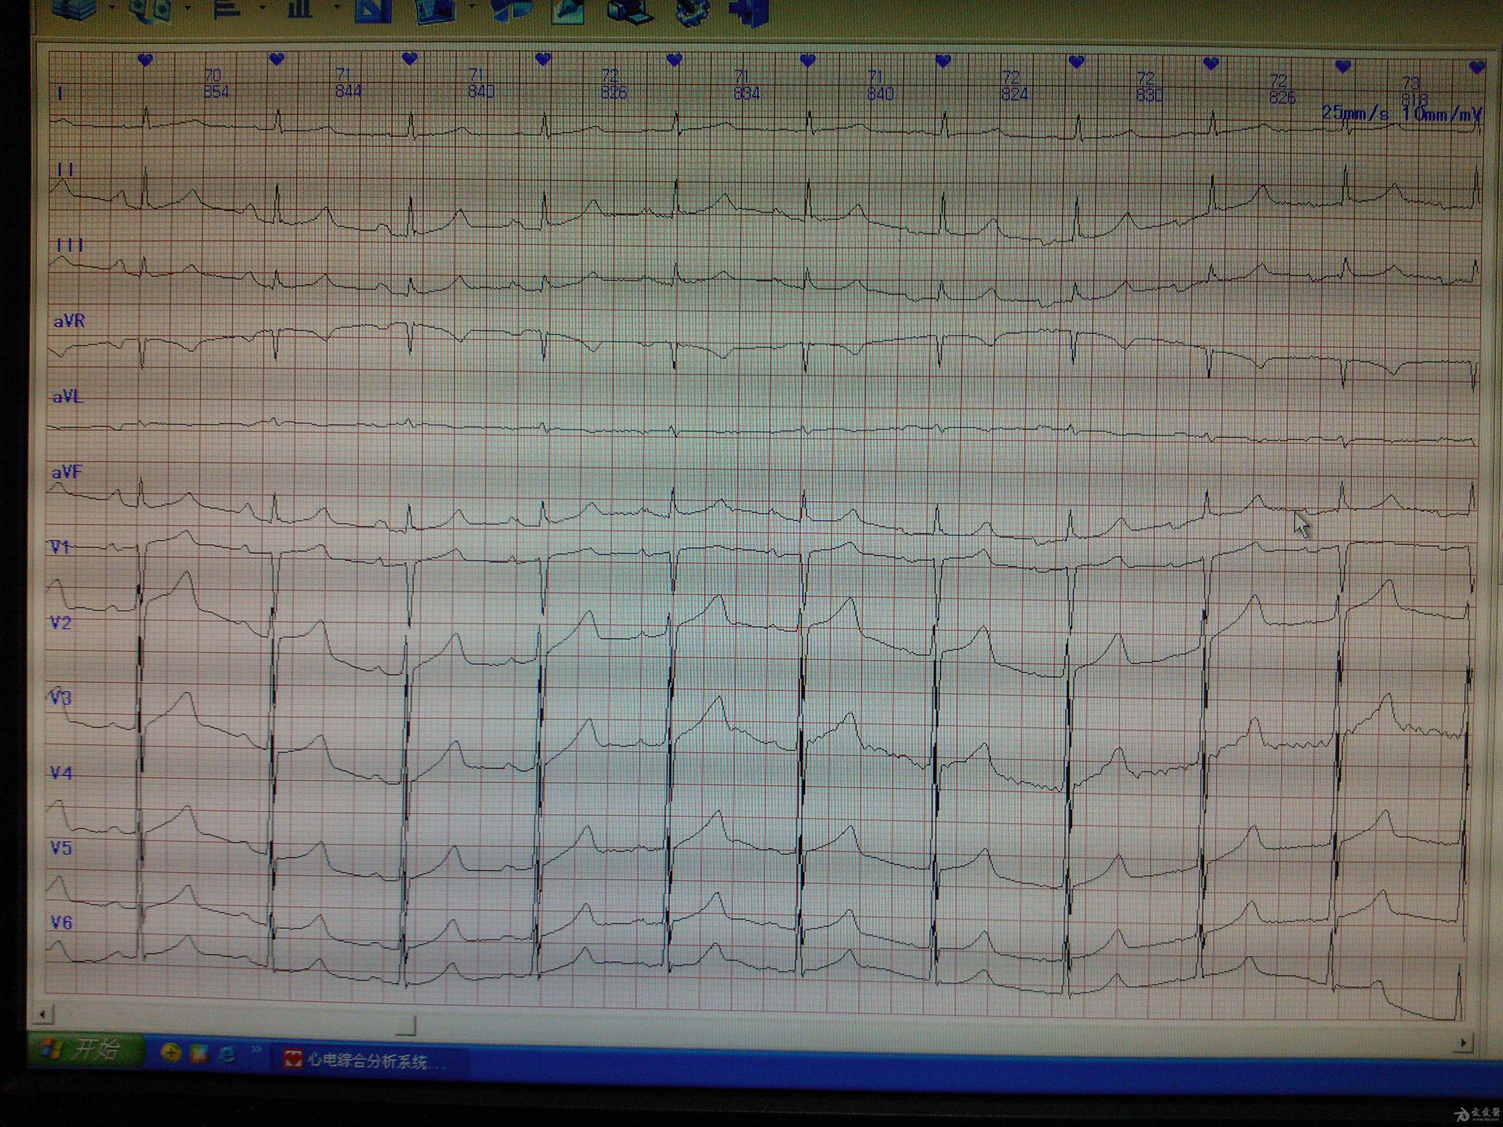This screenshot has width=1503, height=1127.
Task: Click the 844 RR interval value
Action: [349, 90]
